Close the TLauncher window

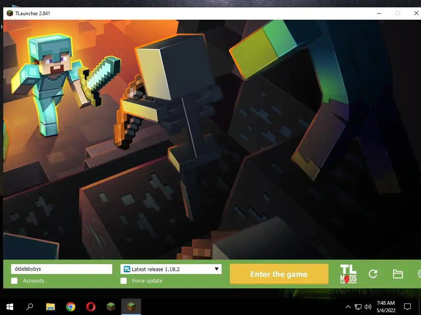(416, 13)
